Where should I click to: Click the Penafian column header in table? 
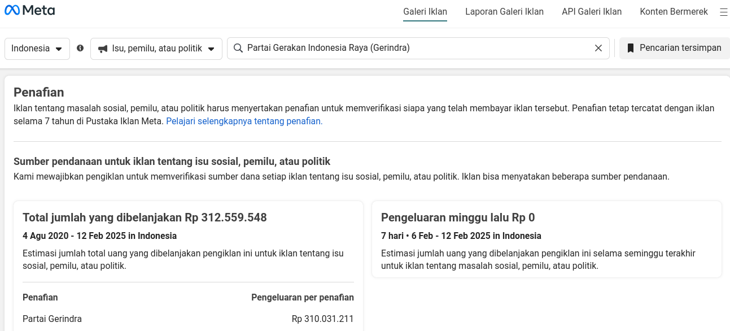pyautogui.click(x=40, y=297)
